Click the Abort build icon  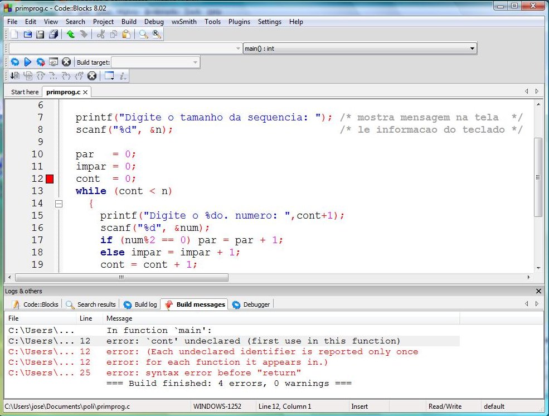click(x=66, y=62)
